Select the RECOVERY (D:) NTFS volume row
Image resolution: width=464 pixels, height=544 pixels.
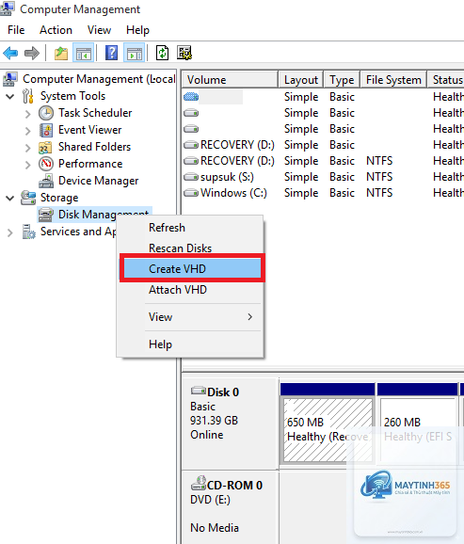click(323, 161)
